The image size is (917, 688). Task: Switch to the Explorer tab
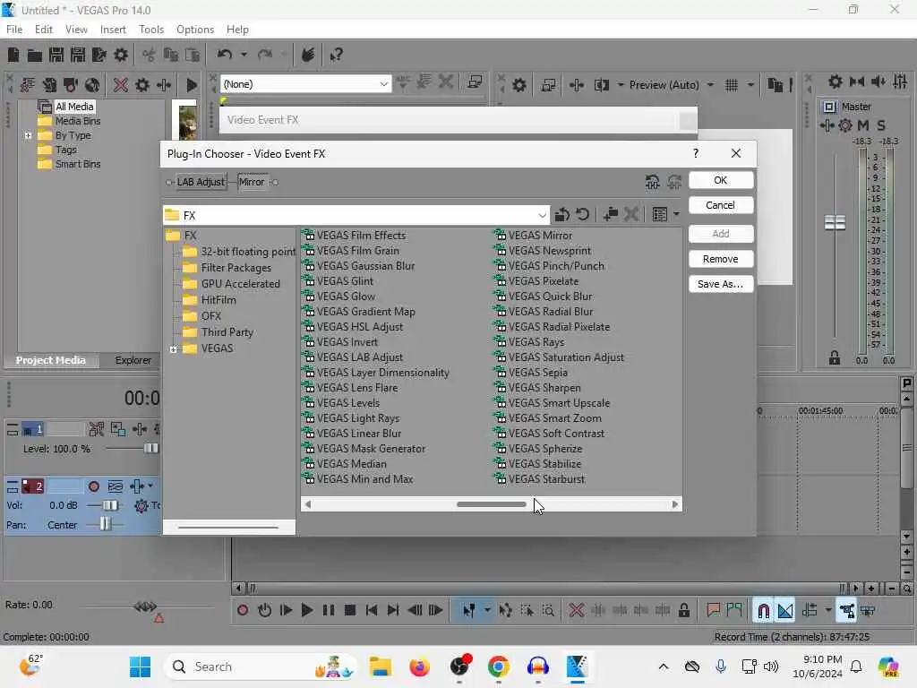coord(133,360)
